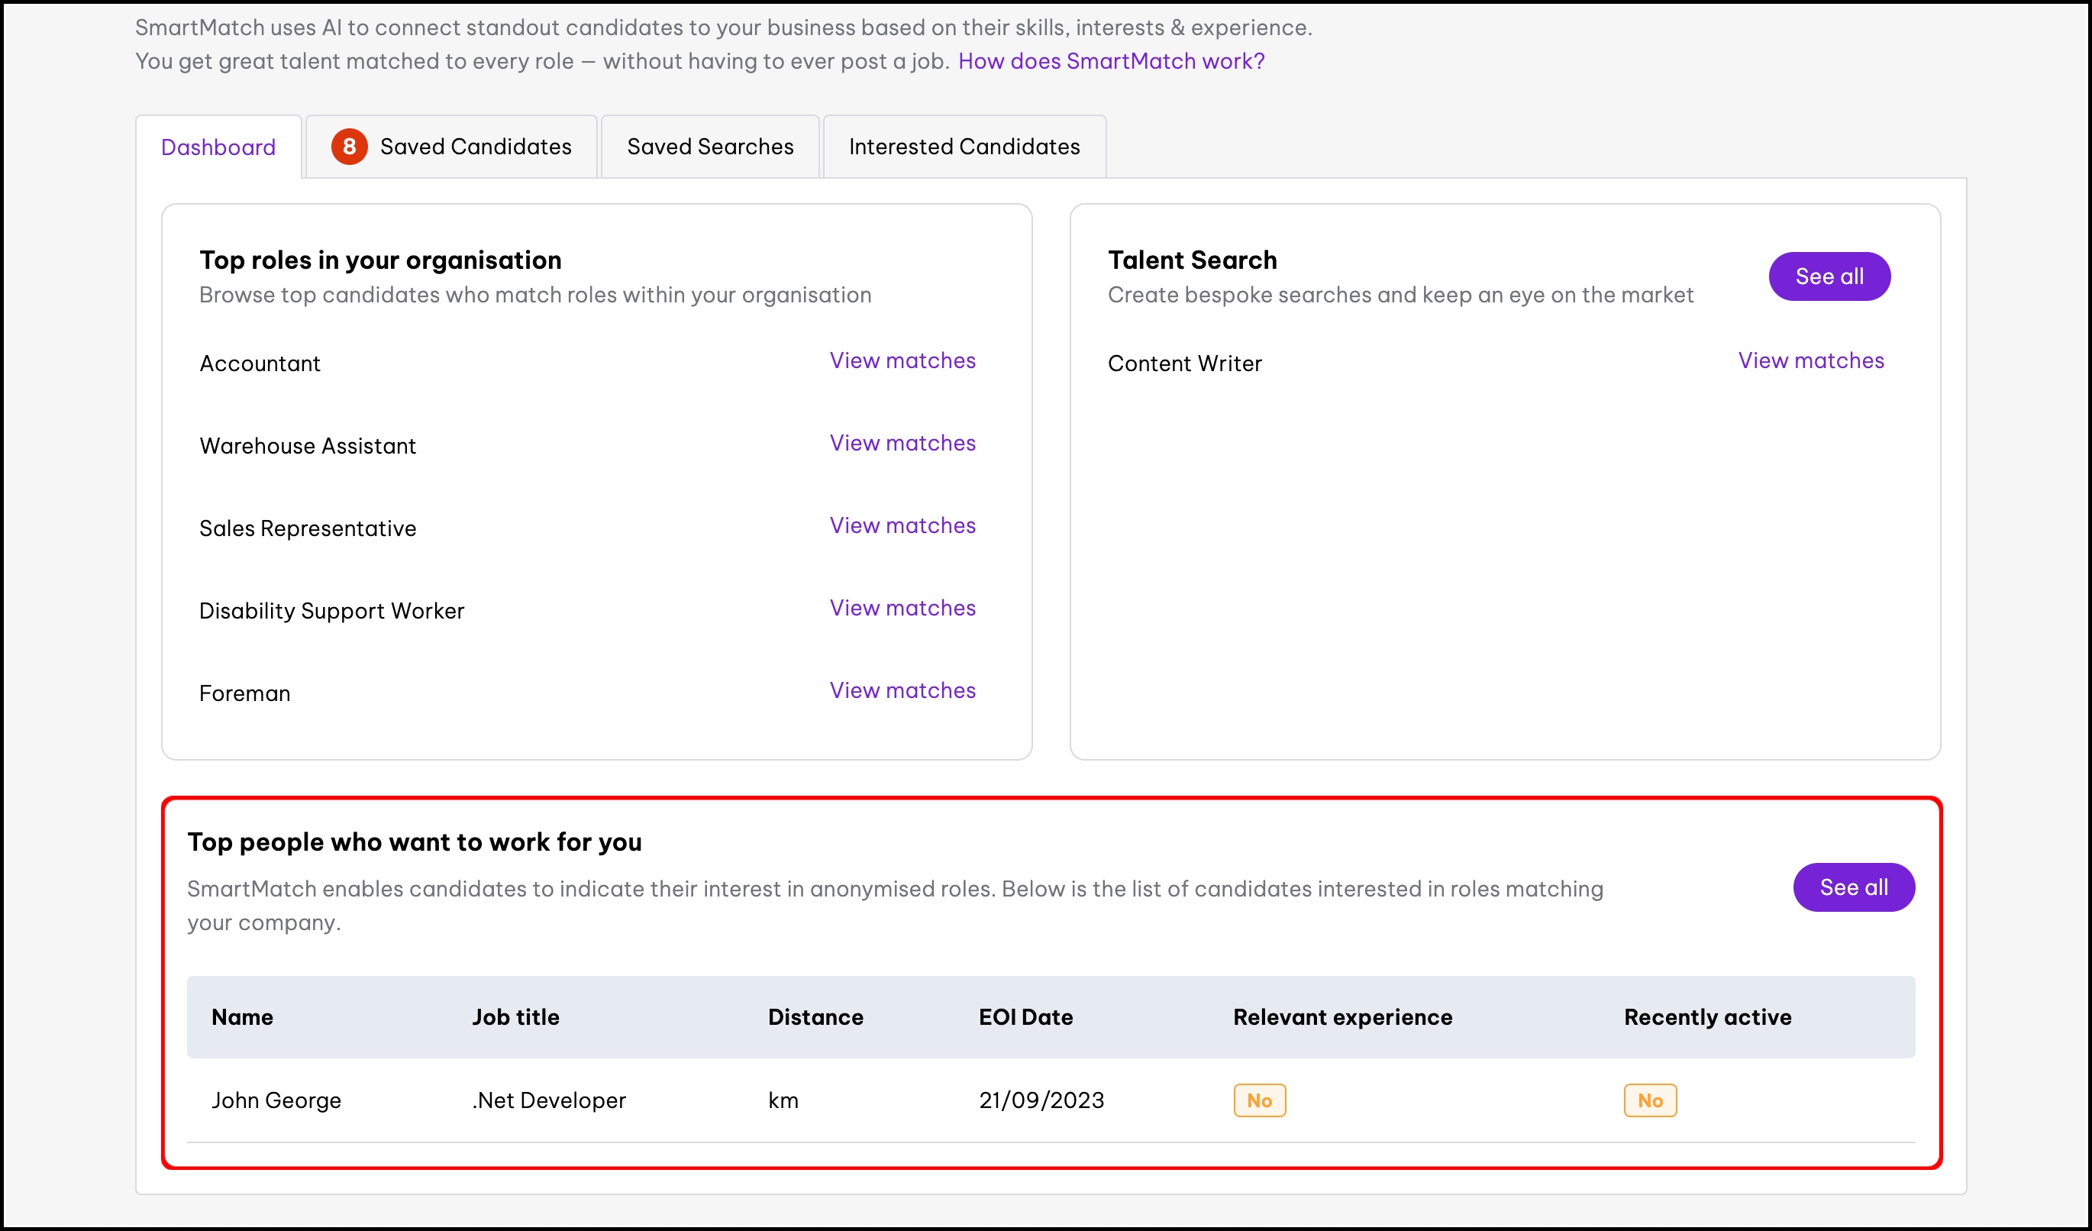Go to Interested Candidates tab
This screenshot has width=2092, height=1231.
click(x=964, y=147)
